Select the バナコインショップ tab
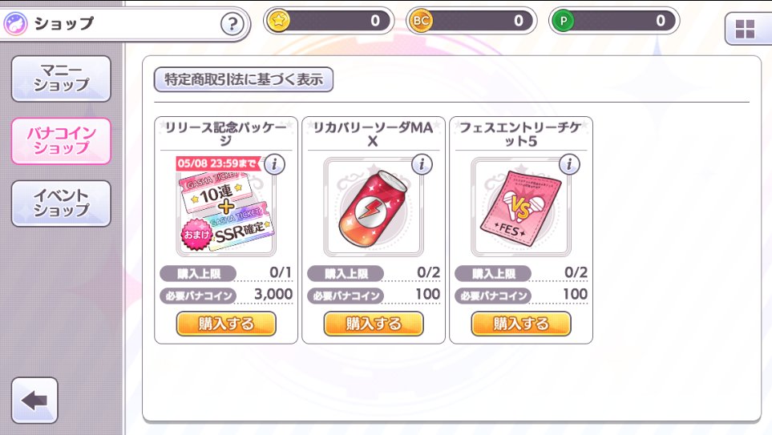The height and width of the screenshot is (435, 772). tap(61, 141)
